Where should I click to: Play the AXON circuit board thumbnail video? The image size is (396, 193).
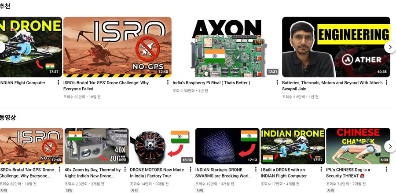click(227, 47)
